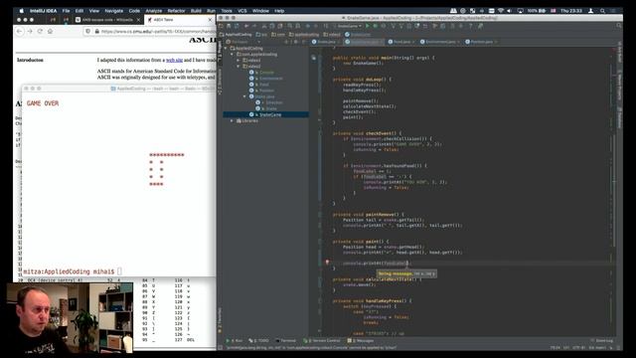Follow the 'web site' link on ASCII page
This screenshot has width=636, height=358.
175,60
